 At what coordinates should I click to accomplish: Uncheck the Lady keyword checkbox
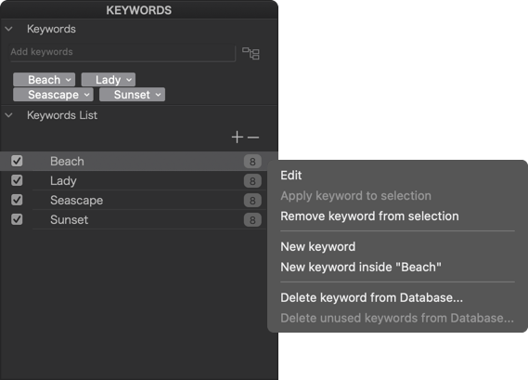[x=17, y=180]
